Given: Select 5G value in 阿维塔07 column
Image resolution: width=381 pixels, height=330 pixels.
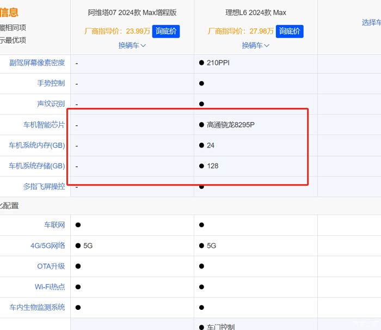Looking at the screenshot, I should click(x=88, y=246).
